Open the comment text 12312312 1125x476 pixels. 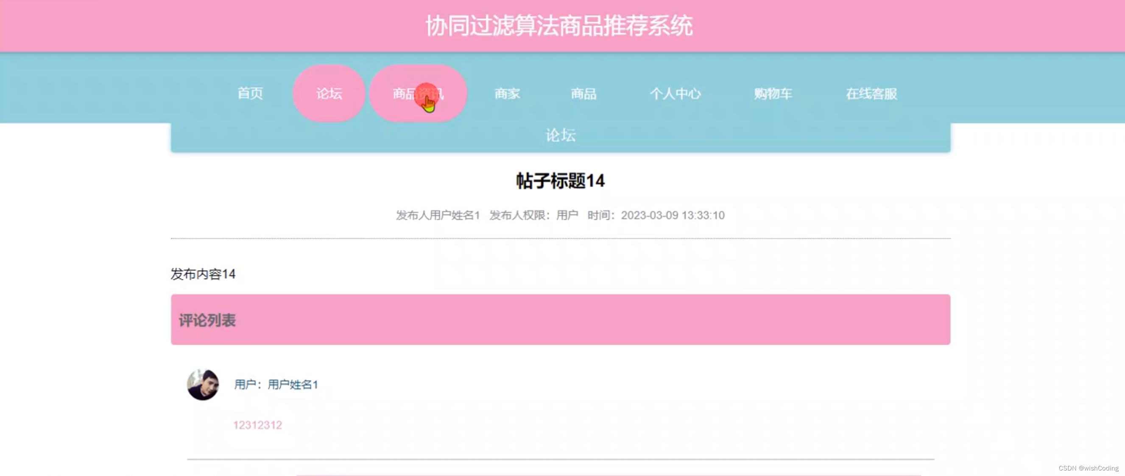pos(257,424)
